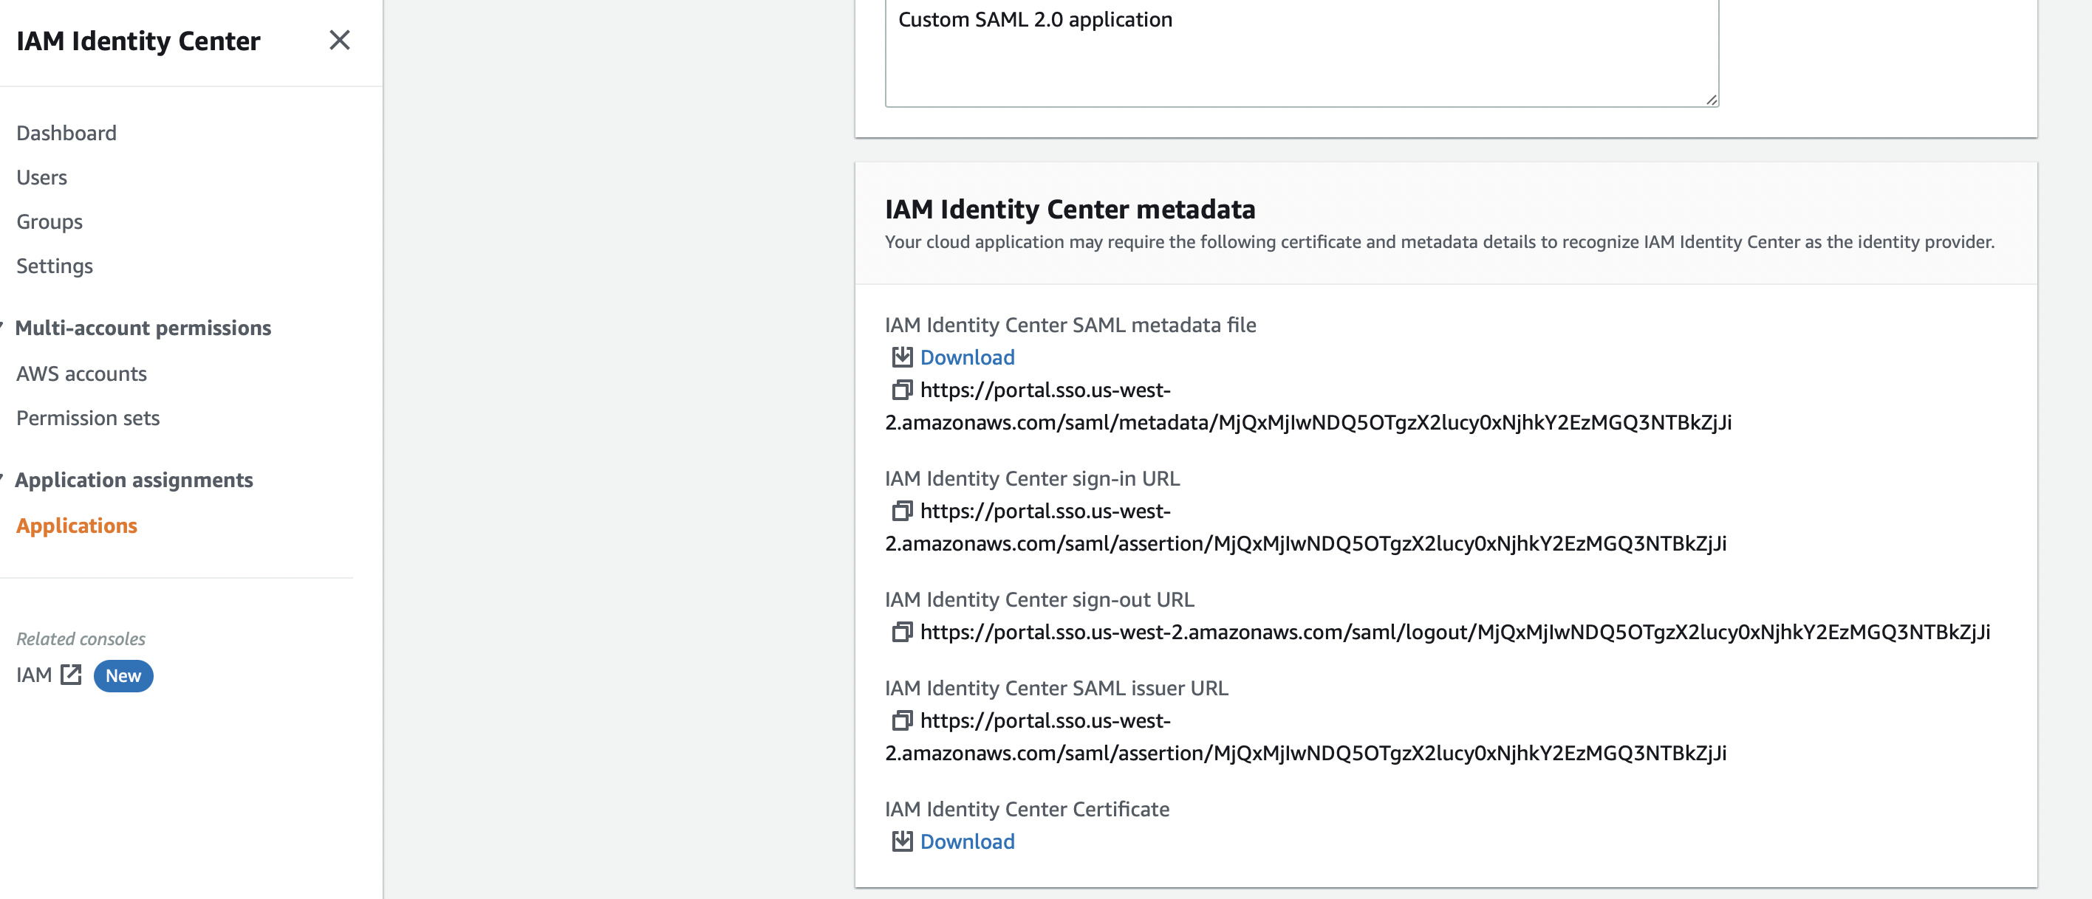Screen dimensions: 2092x899
Task: Open IAM console via external link icon
Action: [72, 675]
